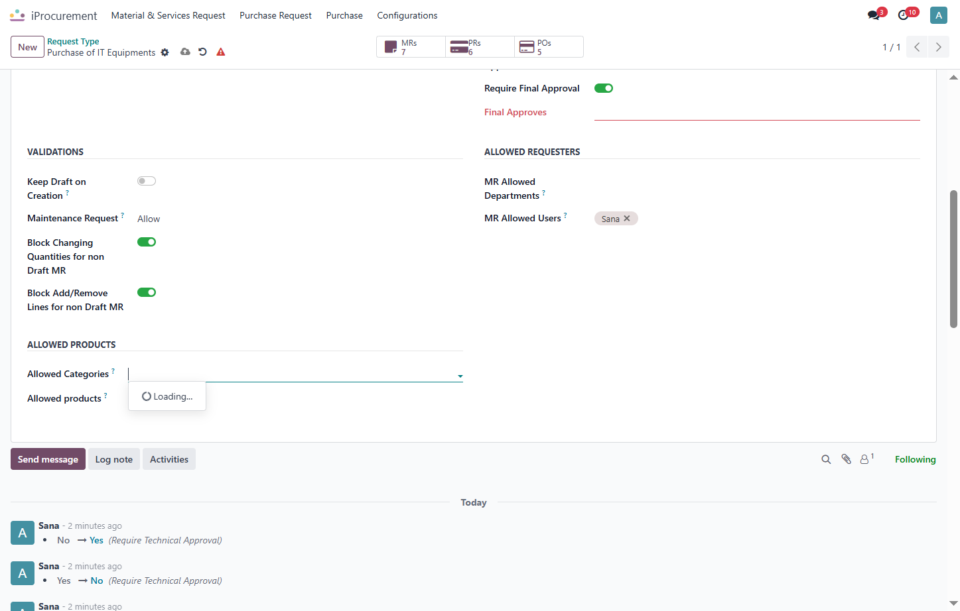960x611 pixels.
Task: Open the Purchase Request menu
Action: coord(275,15)
